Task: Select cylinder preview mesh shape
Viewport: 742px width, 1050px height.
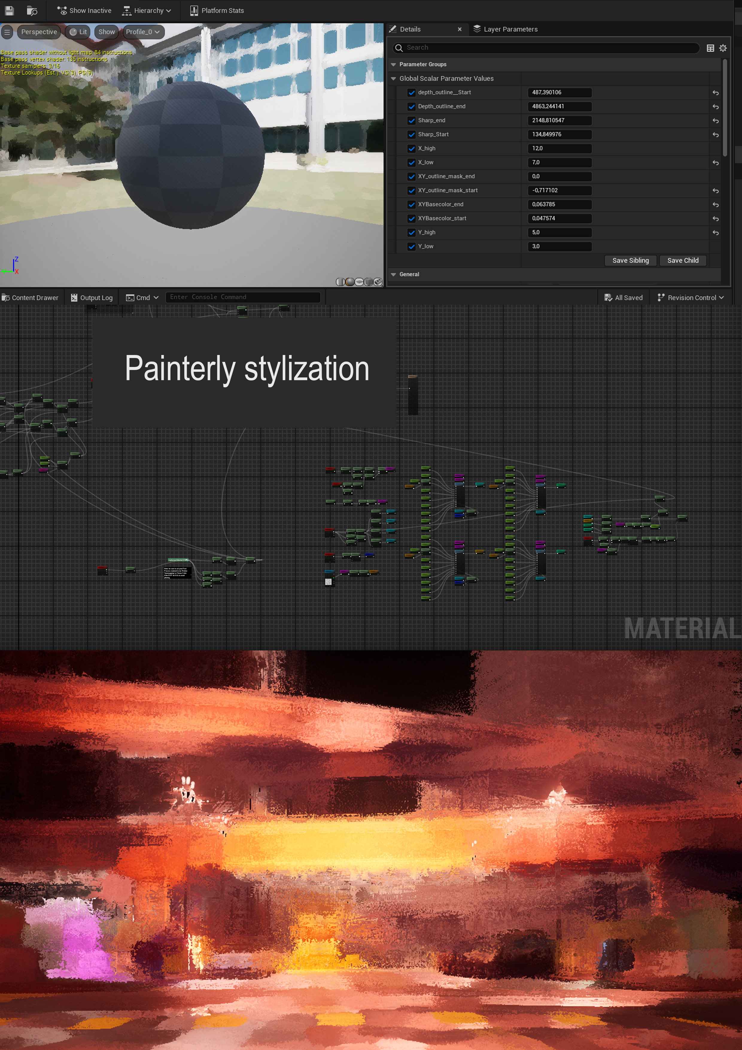Action: coord(340,282)
